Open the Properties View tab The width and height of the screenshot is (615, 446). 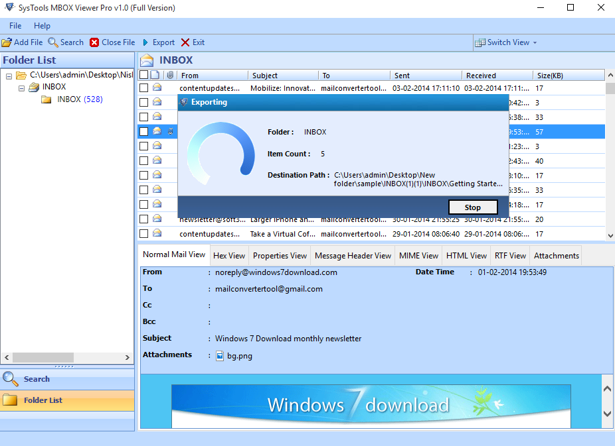click(280, 256)
